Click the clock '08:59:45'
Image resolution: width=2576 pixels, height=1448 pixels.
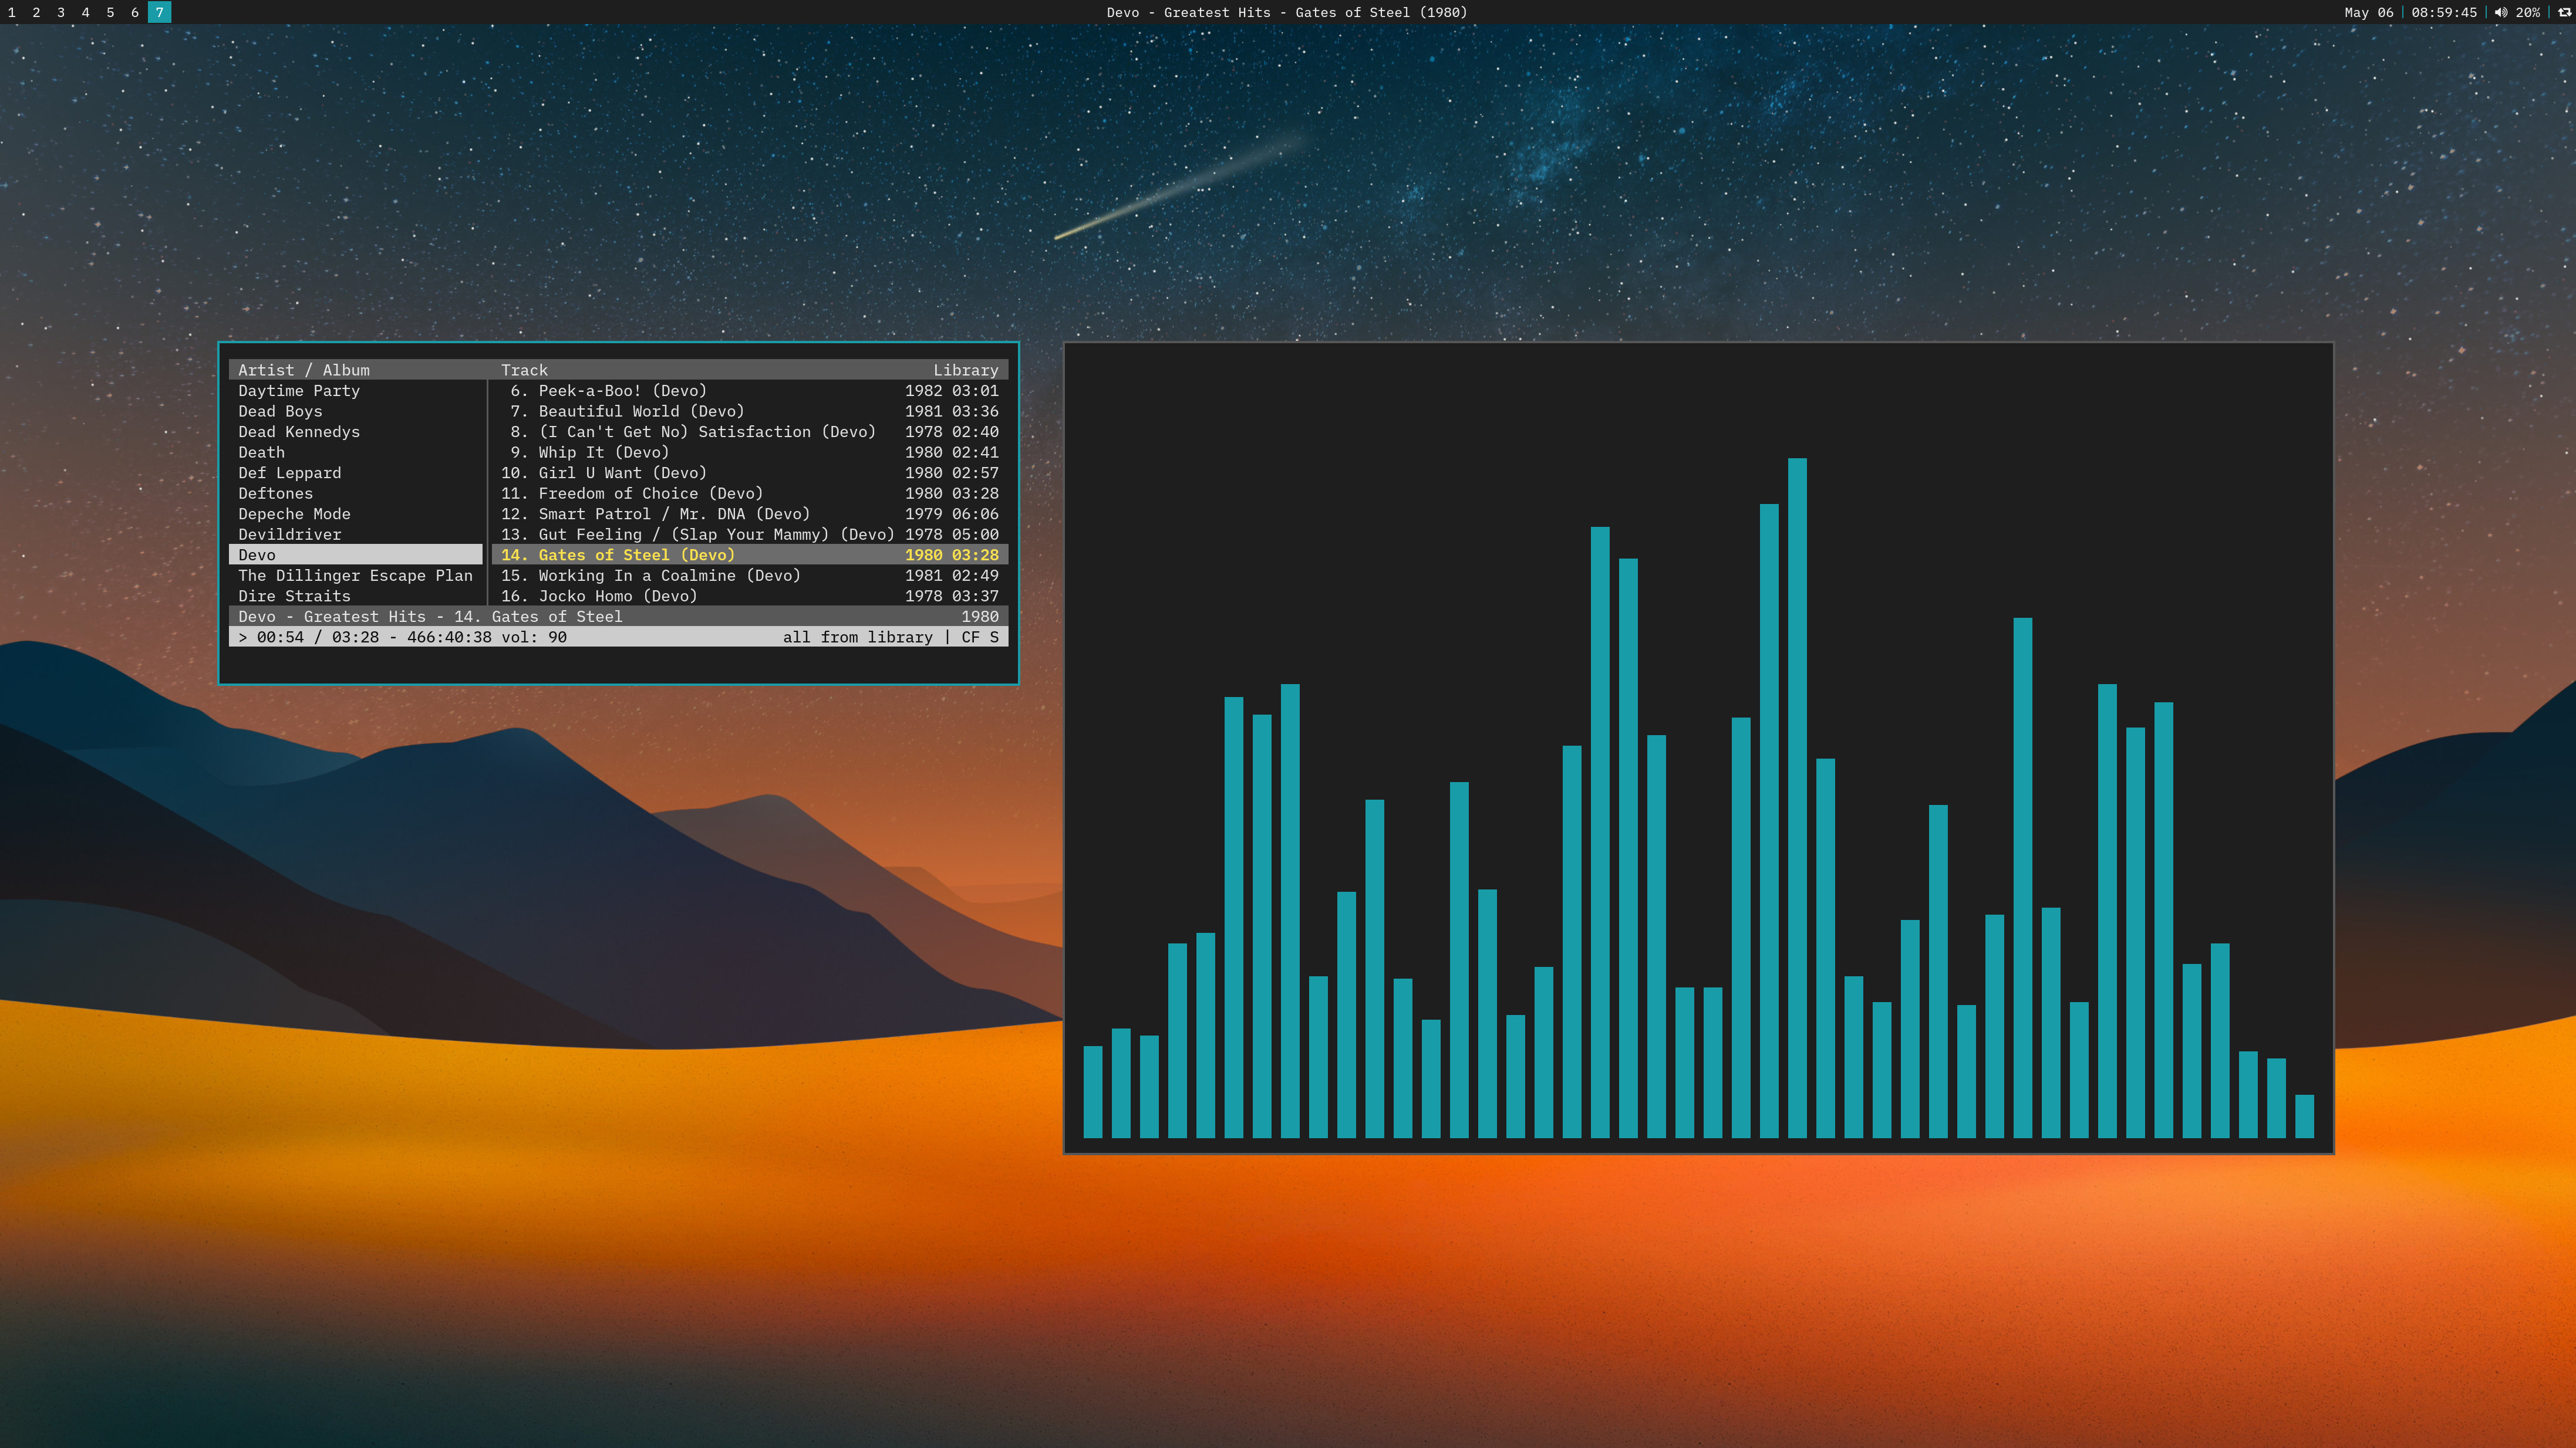pyautogui.click(x=2444, y=12)
